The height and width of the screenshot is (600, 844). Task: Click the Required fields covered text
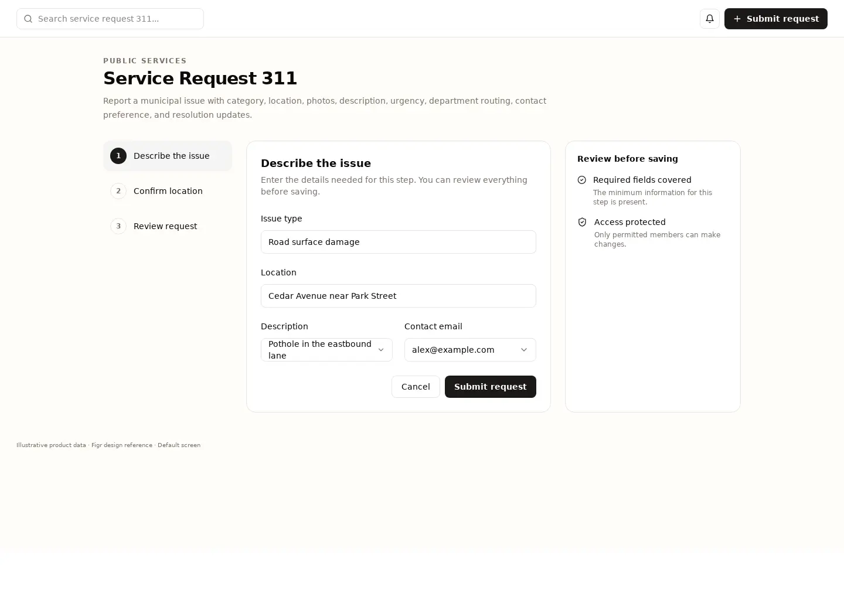(x=642, y=180)
